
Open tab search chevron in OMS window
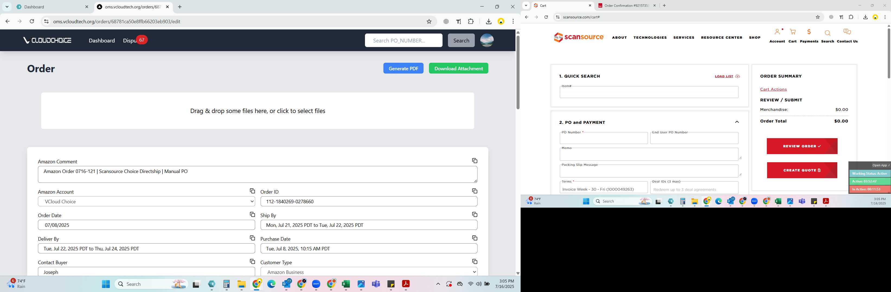coord(7,7)
